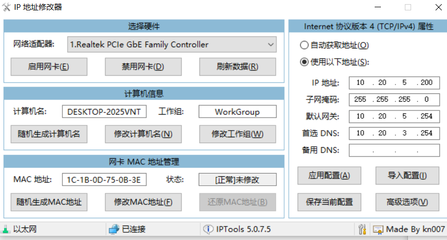Click the 启用网卡(E) button
The image size is (447, 240).
coord(49,67)
